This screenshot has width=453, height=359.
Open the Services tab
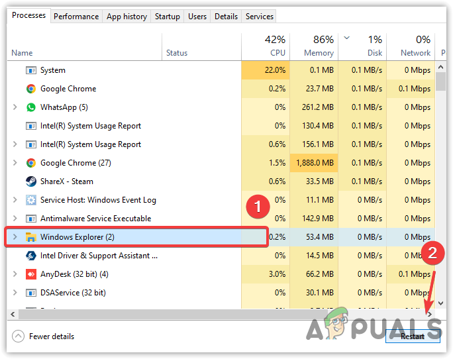(259, 17)
